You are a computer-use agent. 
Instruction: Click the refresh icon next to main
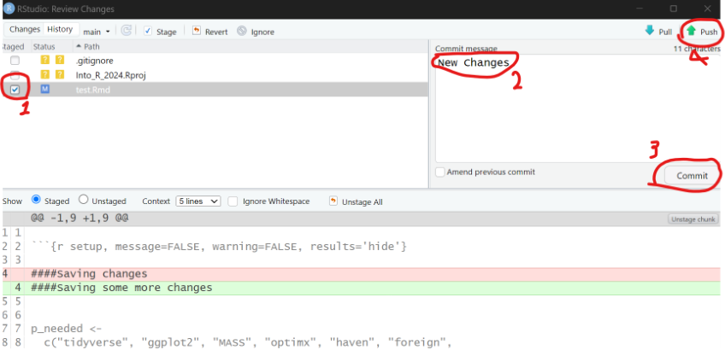tap(127, 31)
